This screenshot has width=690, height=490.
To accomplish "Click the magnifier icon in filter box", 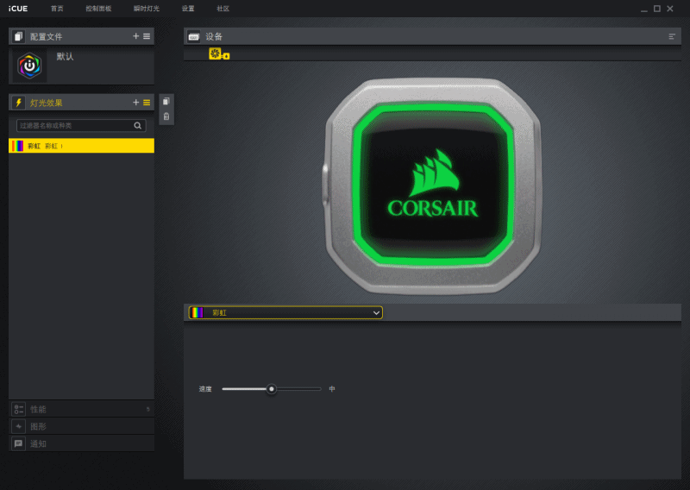I will pyautogui.click(x=138, y=125).
